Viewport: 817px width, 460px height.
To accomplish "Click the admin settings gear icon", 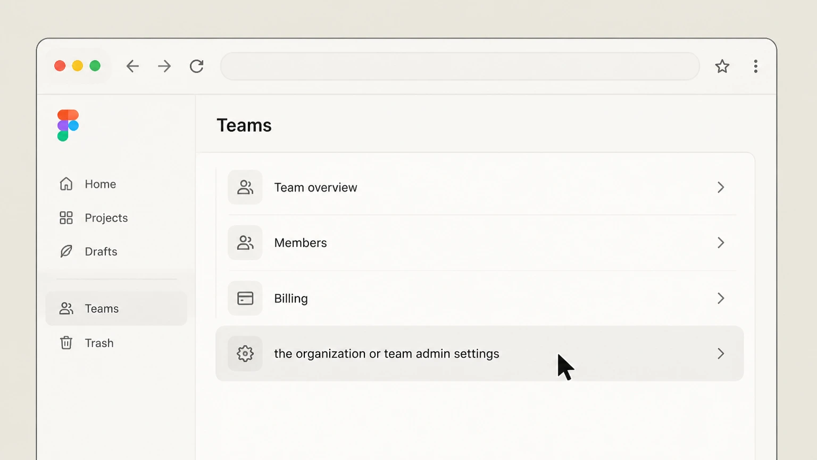I will coord(245,354).
